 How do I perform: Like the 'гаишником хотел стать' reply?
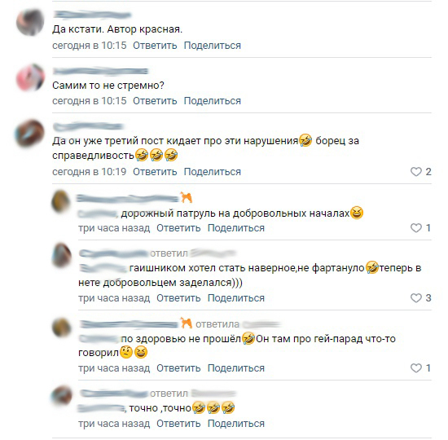pyautogui.click(x=416, y=298)
